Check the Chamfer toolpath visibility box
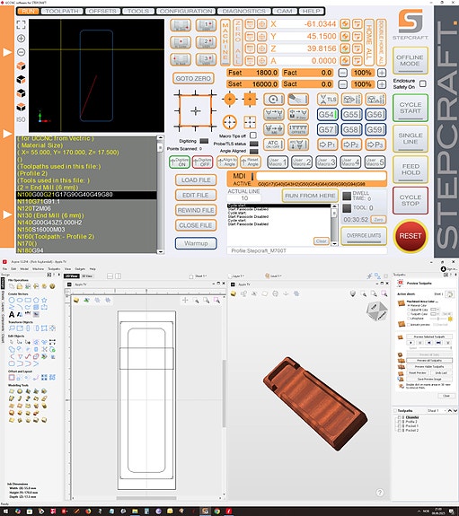Viewport: 459px width, 516px height. pos(400,417)
